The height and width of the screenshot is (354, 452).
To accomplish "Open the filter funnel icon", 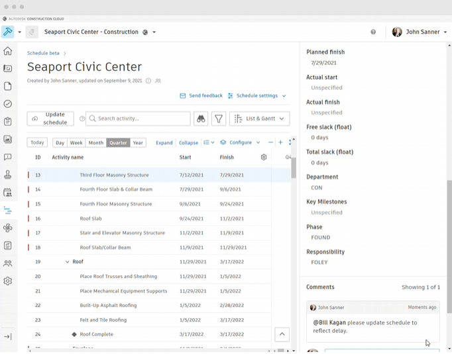I will (219, 119).
